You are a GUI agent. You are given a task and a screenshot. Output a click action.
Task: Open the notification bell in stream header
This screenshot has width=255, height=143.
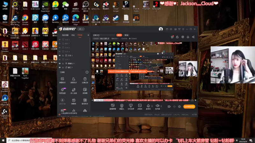(x=188, y=37)
